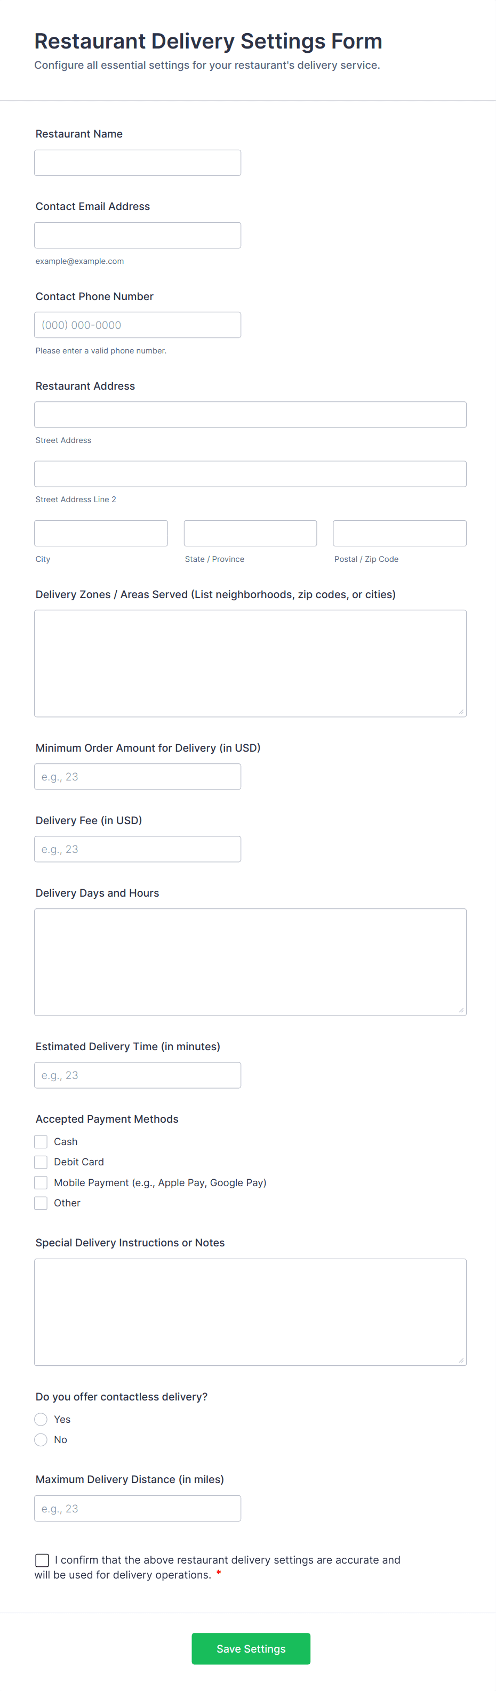Tick the settings accuracy confirmation checkbox

[42, 1560]
